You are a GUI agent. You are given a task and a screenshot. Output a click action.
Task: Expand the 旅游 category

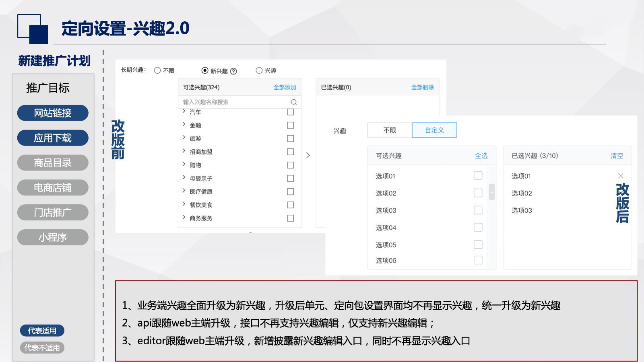click(x=184, y=138)
